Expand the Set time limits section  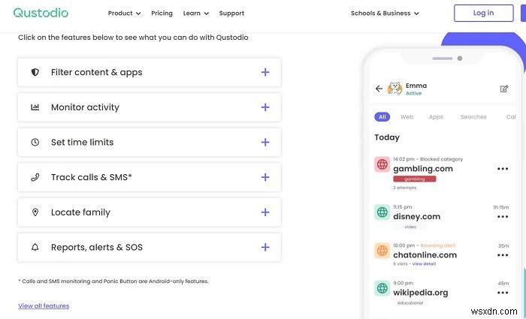tap(265, 143)
